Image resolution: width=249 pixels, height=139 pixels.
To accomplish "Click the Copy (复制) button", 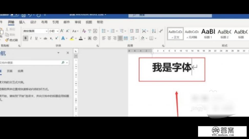I will click(x=10, y=34).
